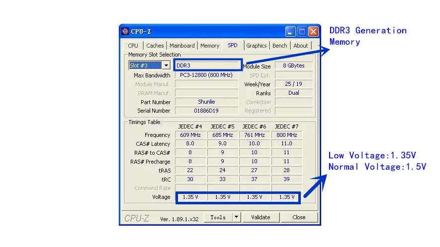Click the JEDEC #6 column header
The image size is (440, 247).
coord(254,126)
